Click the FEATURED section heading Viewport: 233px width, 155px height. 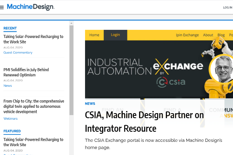coord(12,131)
